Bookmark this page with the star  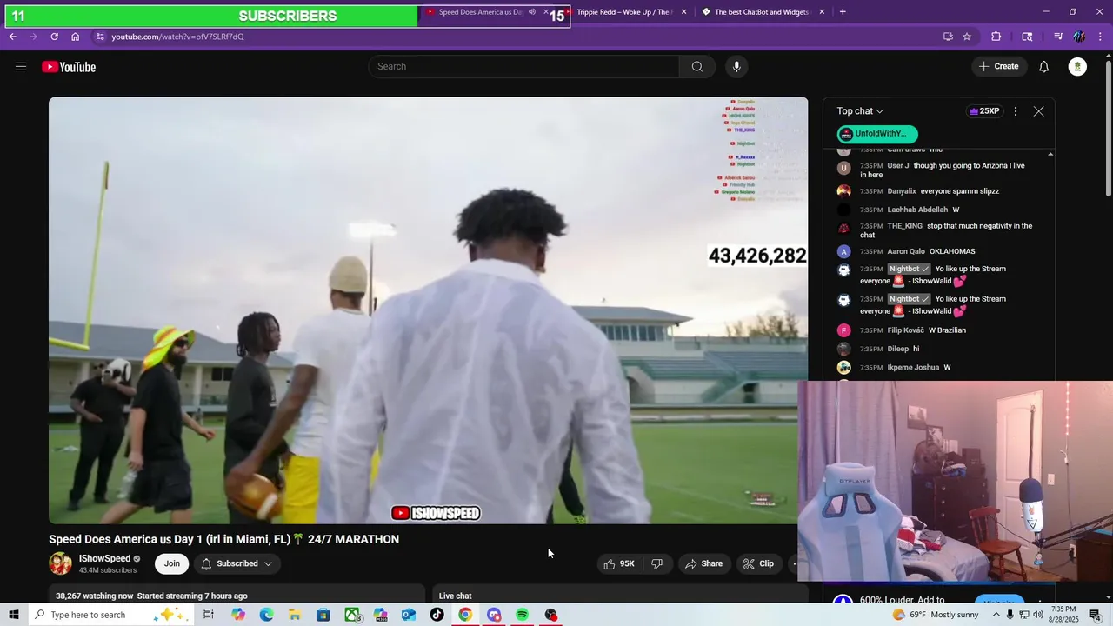967,37
